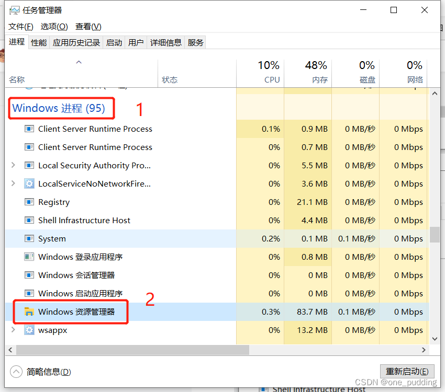Click the 13.2 MB memory value

click(x=312, y=330)
